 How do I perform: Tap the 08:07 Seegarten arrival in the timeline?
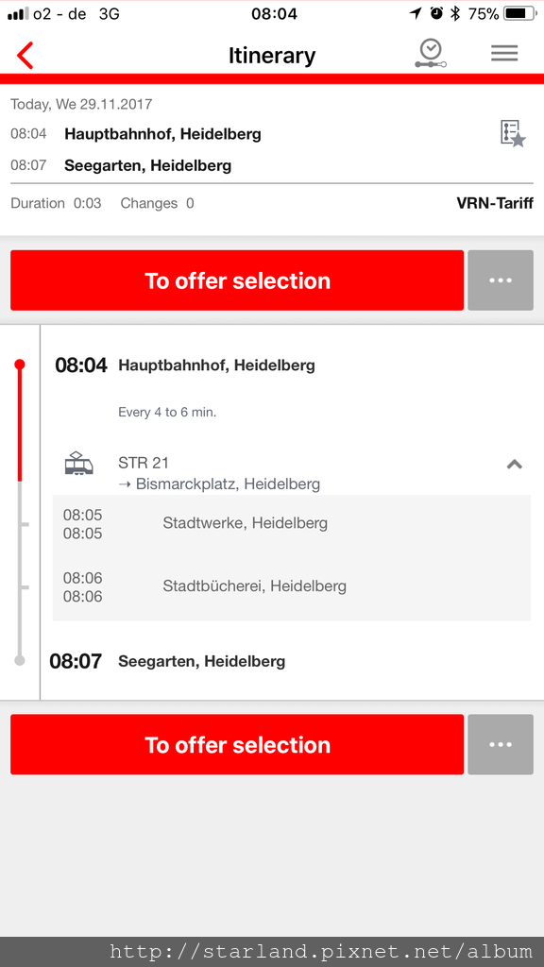pos(167,662)
